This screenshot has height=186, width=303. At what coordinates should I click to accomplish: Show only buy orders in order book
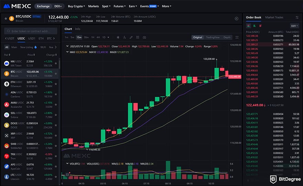pos(254,26)
